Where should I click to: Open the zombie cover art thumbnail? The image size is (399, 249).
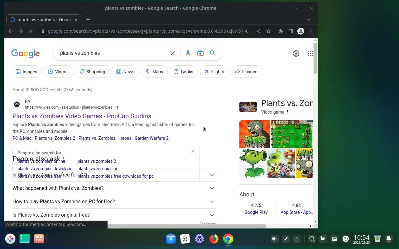pos(255,134)
